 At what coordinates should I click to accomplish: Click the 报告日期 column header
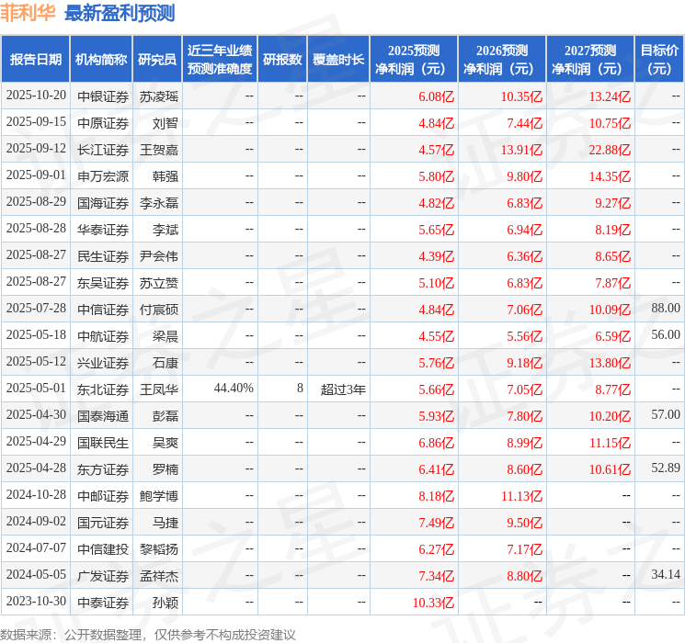pos(35,60)
